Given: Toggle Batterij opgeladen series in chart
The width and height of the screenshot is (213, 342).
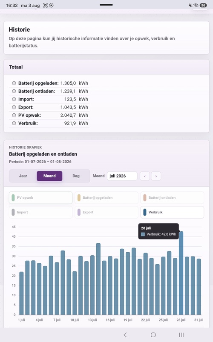Looking at the screenshot, I should (106, 198).
